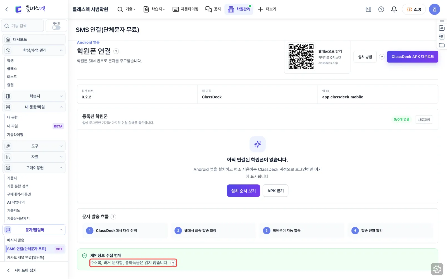The width and height of the screenshot is (447, 279).
Task: Click ClassDeck APK 다운로드 button
Action: (412, 57)
